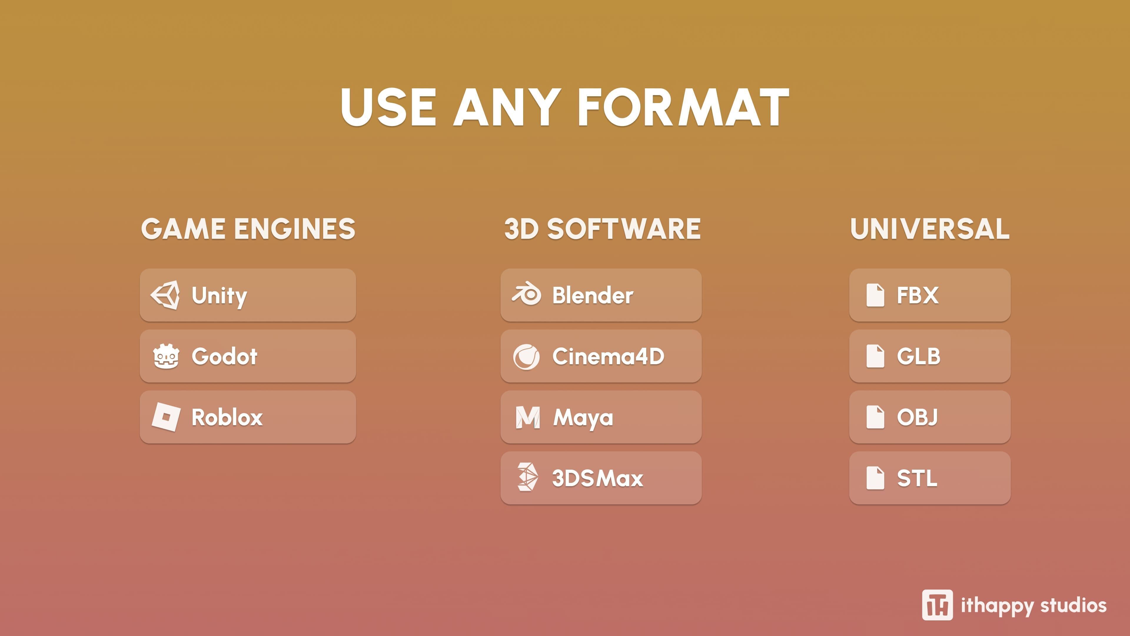Click the Roblox logo icon
The width and height of the screenshot is (1130, 636).
click(x=166, y=417)
